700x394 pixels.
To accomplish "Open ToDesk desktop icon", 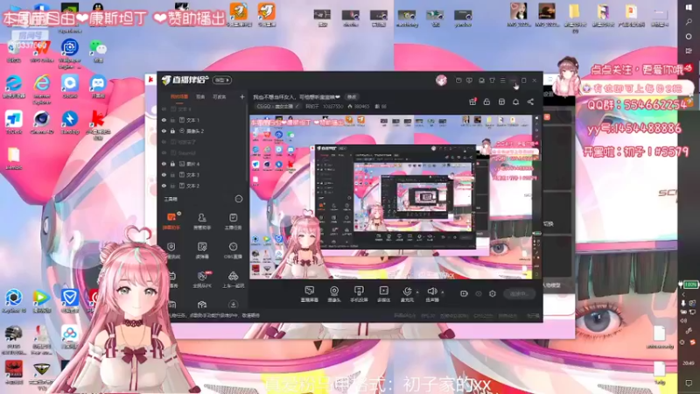I will coord(14,123).
